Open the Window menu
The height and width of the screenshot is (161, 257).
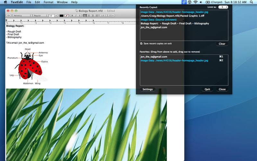(62, 2)
